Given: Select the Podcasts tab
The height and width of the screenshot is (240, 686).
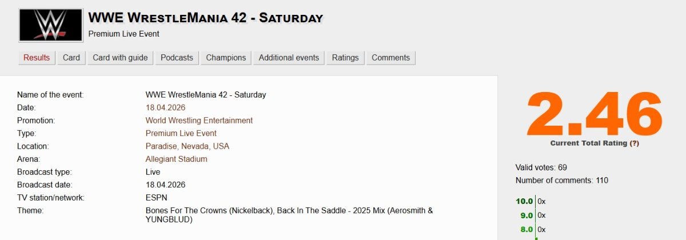Looking at the screenshot, I should coord(177,58).
